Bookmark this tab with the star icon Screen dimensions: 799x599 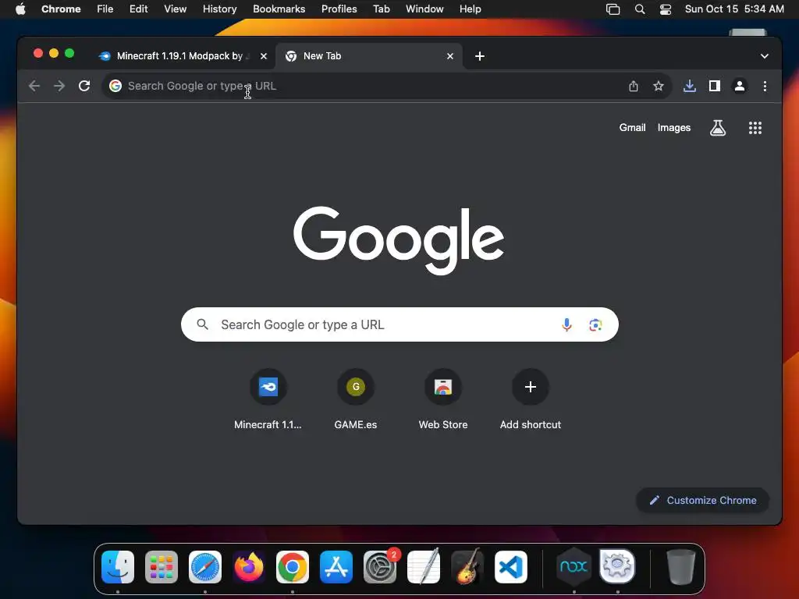pos(659,86)
